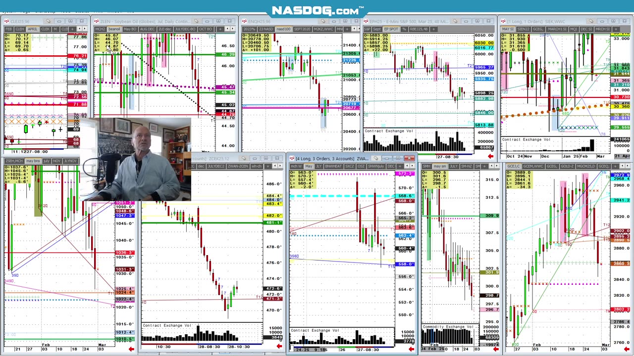This screenshot has width=634, height=356.
Task: Select the beanoil tab
Action: (x=114, y=29)
